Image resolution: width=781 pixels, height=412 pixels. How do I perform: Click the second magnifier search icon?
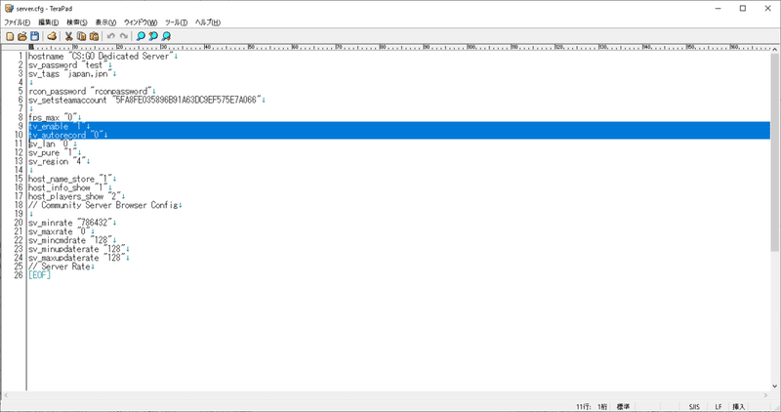point(153,36)
